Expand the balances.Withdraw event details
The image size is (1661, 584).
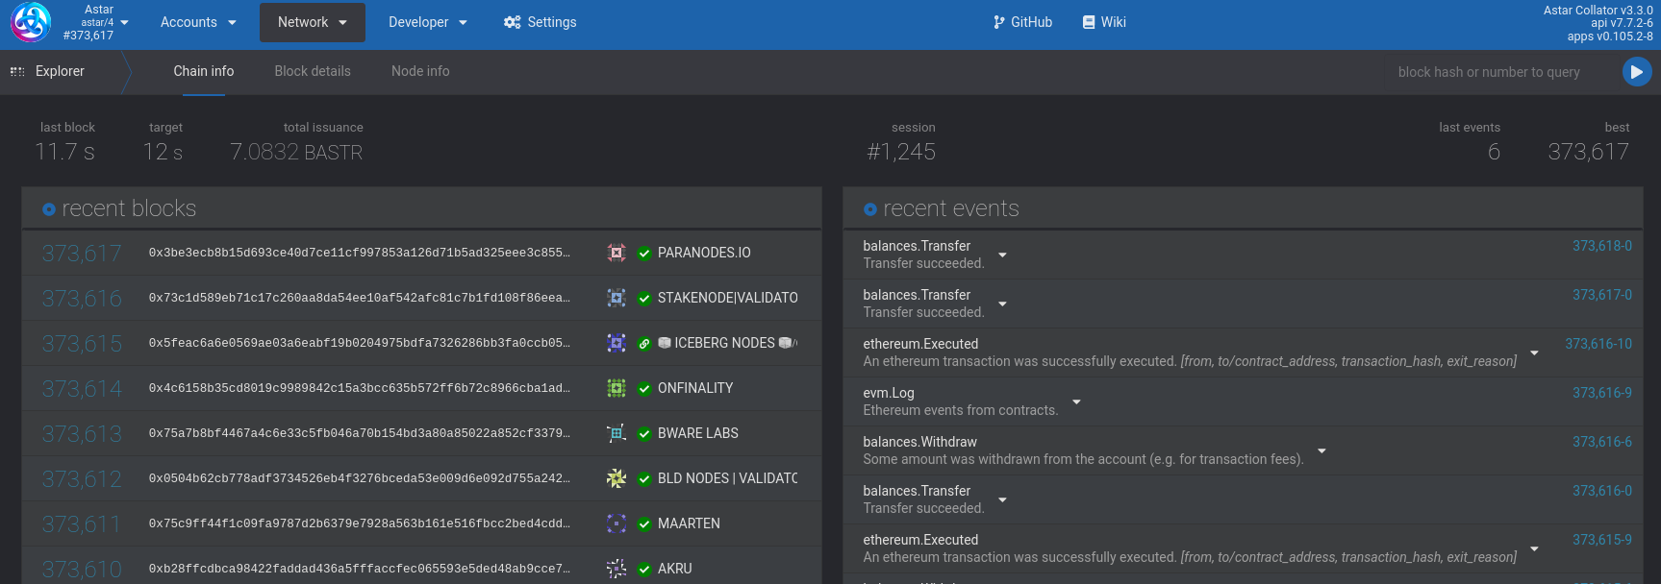click(1321, 450)
